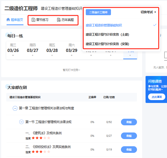Select the 03/29 周六 date
The height and width of the screenshot is (158, 167).
click(x=71, y=49)
